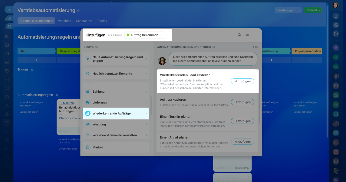
Task: Open the Auftrag bekommen phase dropdown
Action: point(145,35)
